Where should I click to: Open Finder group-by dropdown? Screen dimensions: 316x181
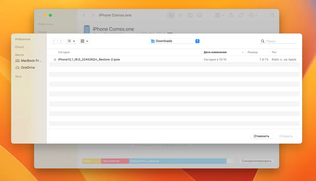(x=220, y=15)
